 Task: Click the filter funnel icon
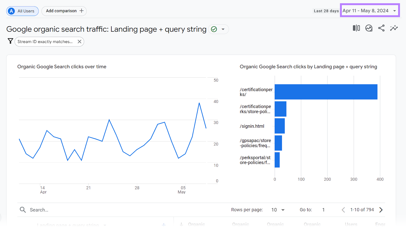click(x=10, y=41)
